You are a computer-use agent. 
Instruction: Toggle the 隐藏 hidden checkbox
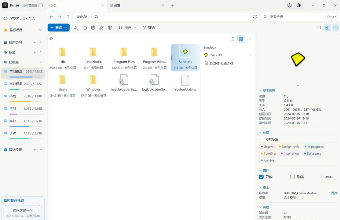coord(292,177)
